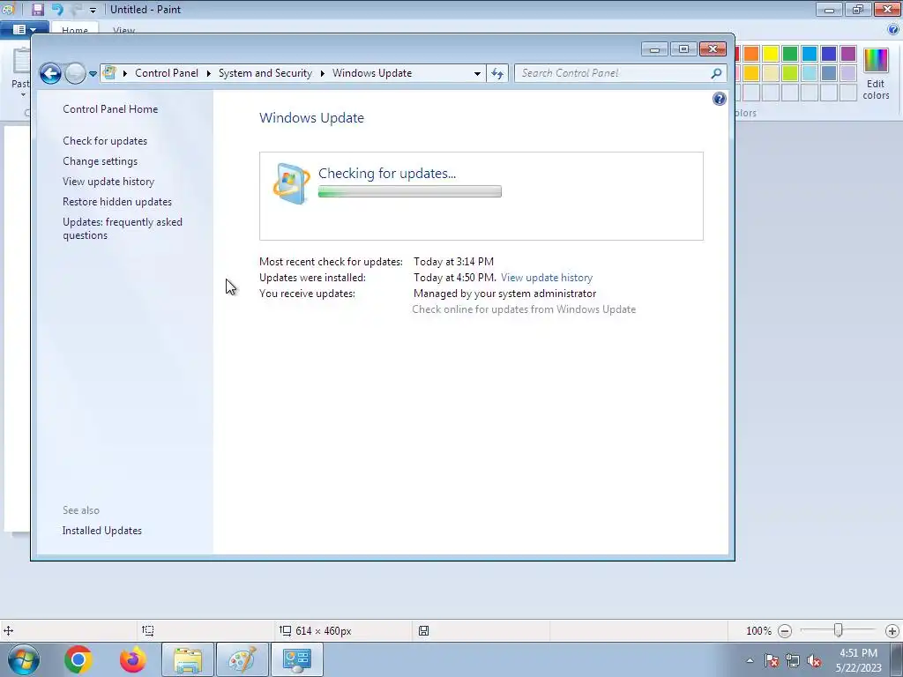This screenshot has height=677, width=903.
Task: Click zoom out minus button in Paint
Action: [784, 631]
